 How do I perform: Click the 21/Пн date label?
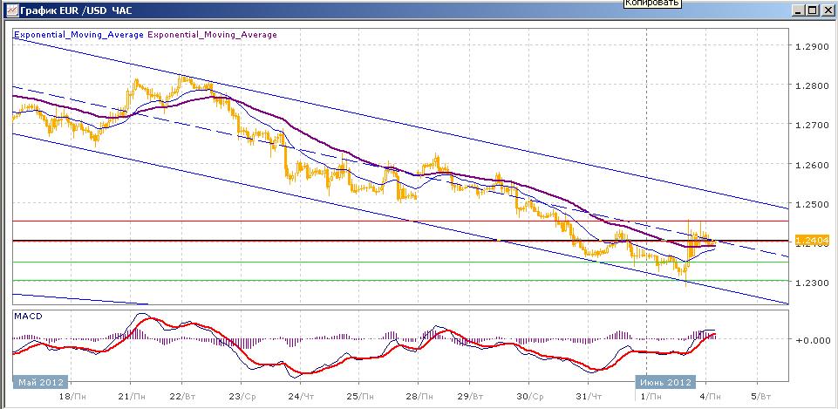click(x=132, y=397)
